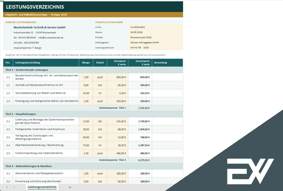Select Menge 75,00 for position 2.4
283x191 pixels.
click(x=86, y=145)
